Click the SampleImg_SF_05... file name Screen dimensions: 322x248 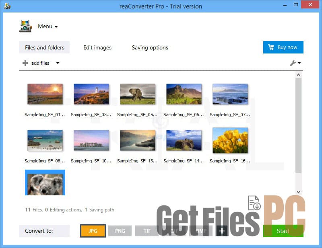click(137, 115)
